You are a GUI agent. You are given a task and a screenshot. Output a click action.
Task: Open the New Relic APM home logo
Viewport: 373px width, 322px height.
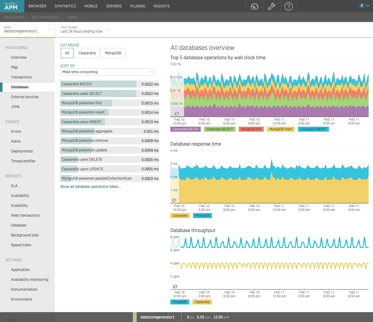click(12, 6)
